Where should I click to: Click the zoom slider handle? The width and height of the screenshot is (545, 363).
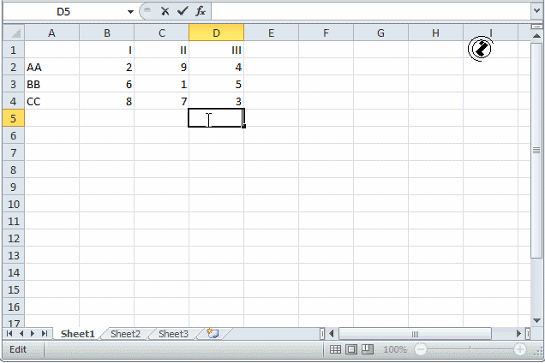pyautogui.click(x=470, y=349)
